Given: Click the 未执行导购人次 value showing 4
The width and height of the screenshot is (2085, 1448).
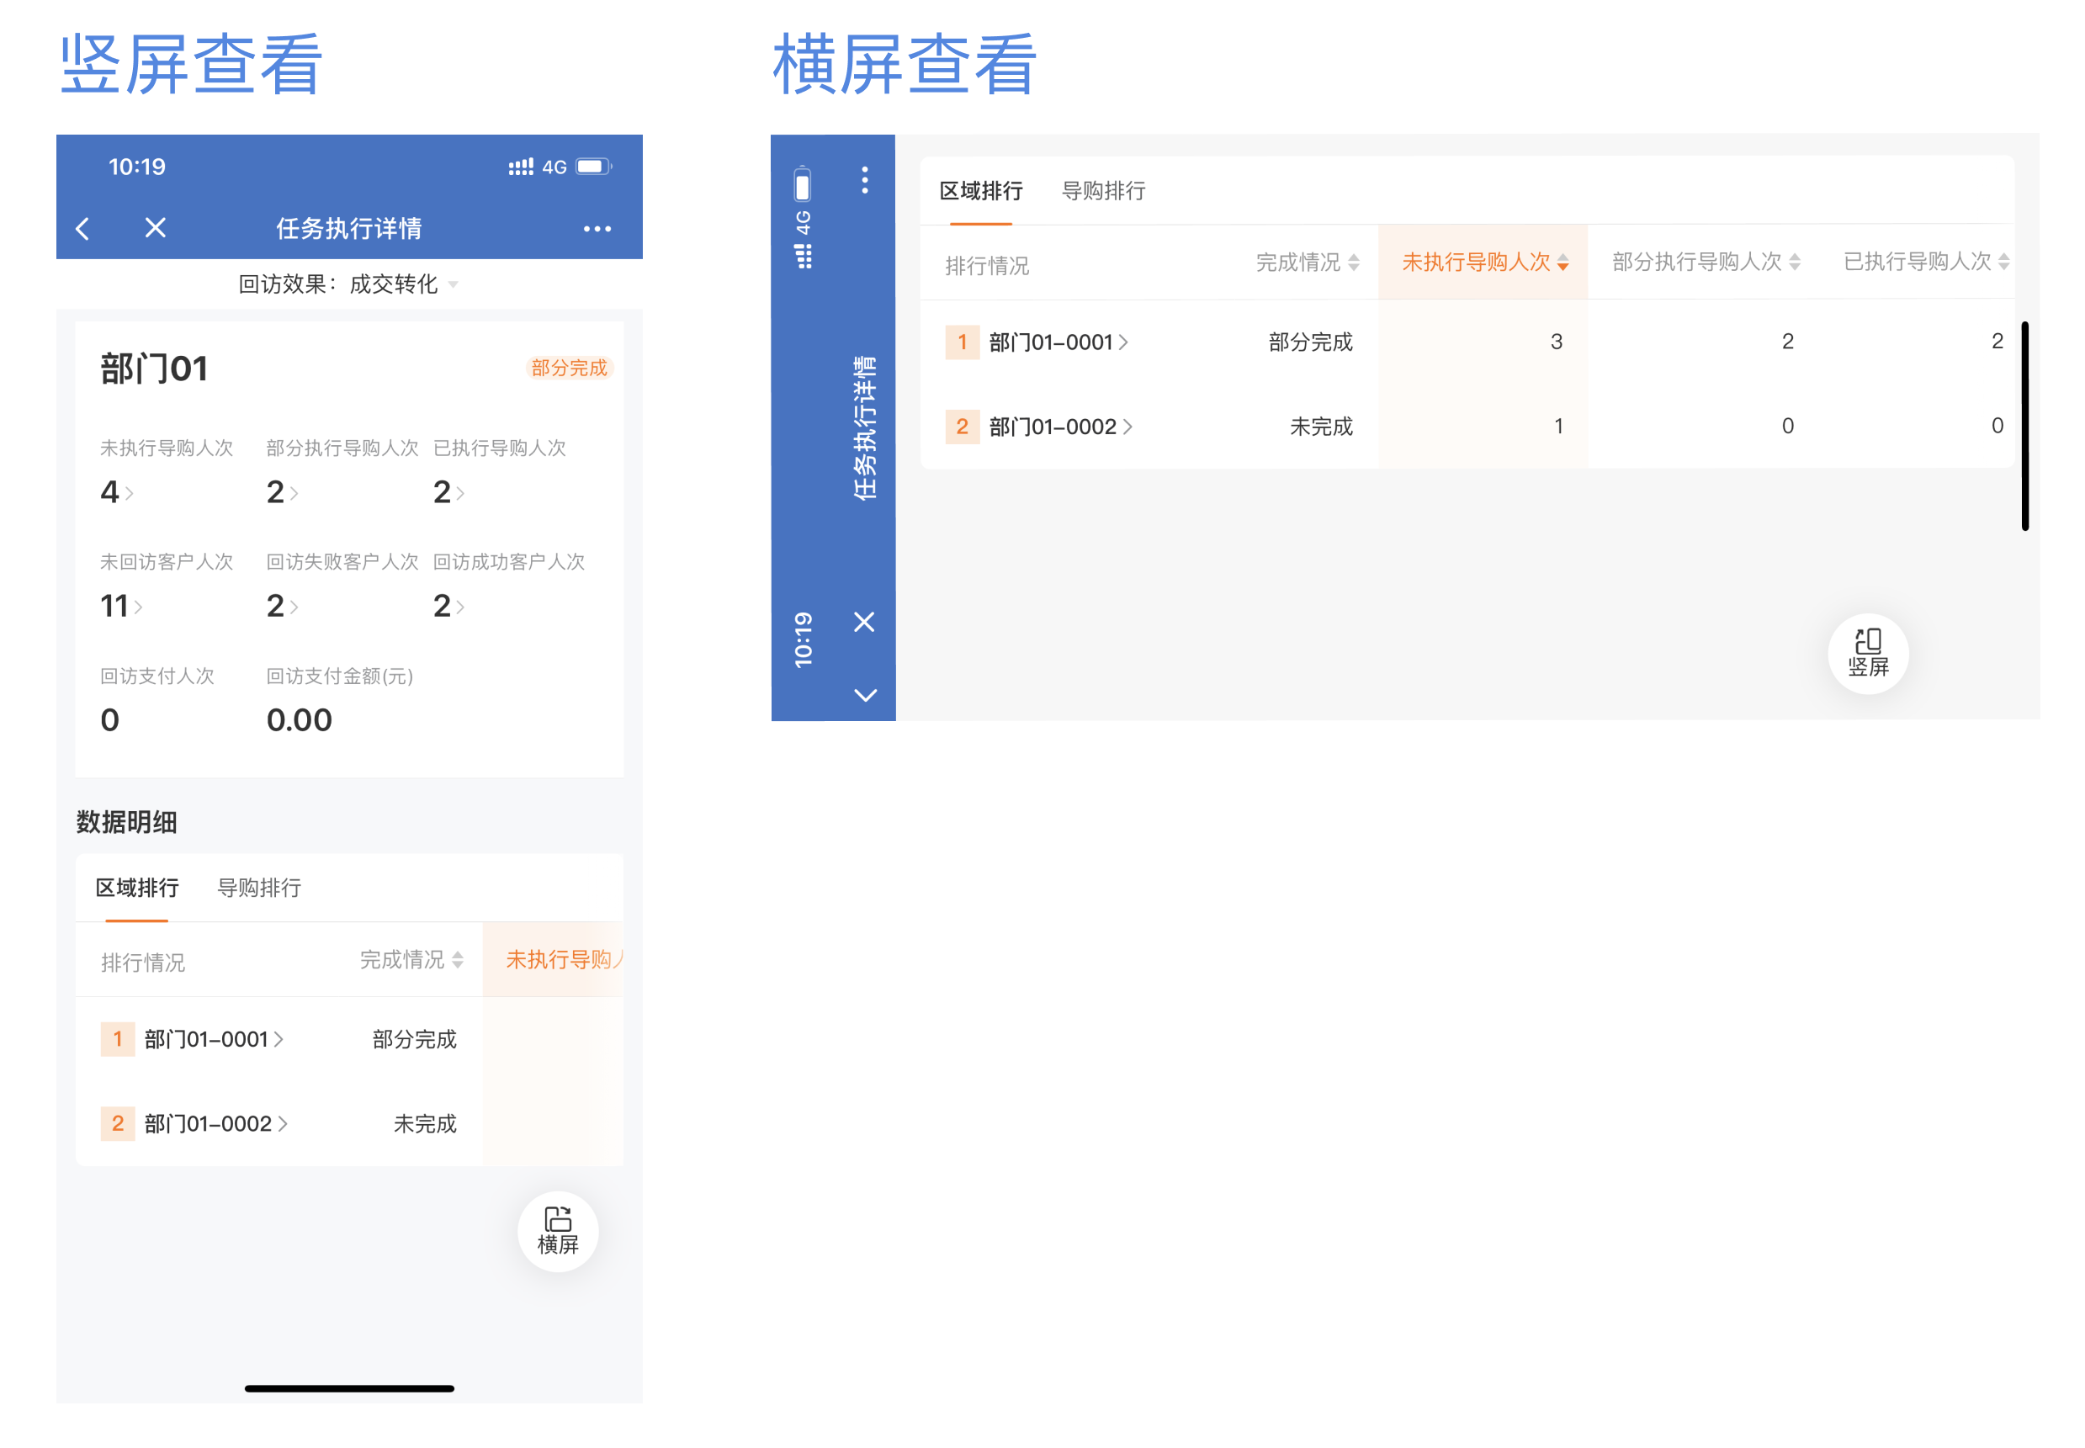Looking at the screenshot, I should [x=111, y=493].
